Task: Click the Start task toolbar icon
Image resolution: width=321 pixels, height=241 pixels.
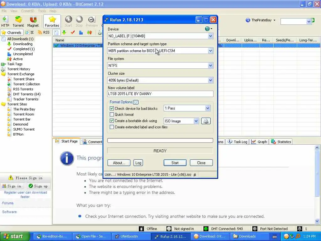Action: pos(68,21)
